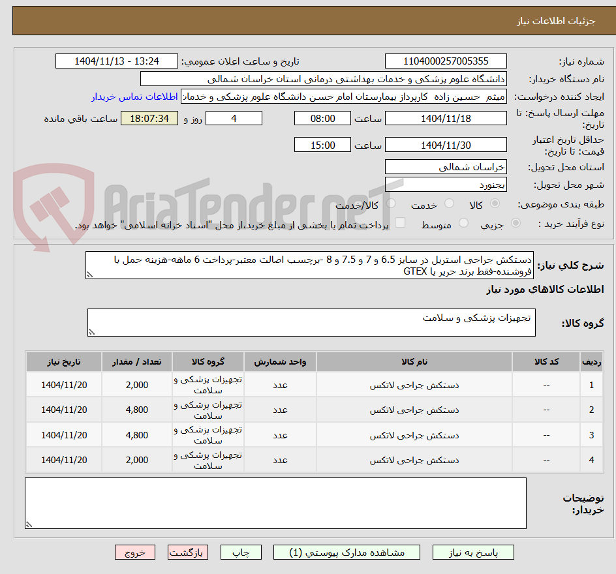Open مشاهده مدارک پیوستی (1) attachments
This screenshot has width=616, height=574.
(x=346, y=552)
